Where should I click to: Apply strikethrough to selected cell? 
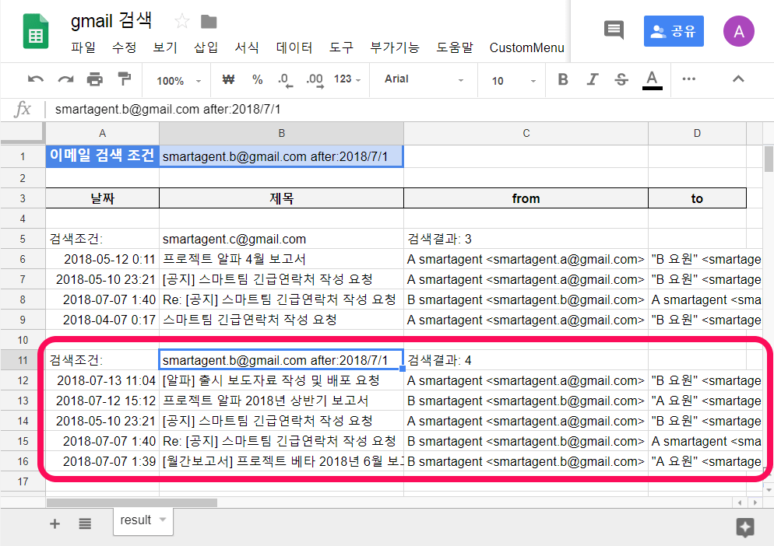pos(621,79)
